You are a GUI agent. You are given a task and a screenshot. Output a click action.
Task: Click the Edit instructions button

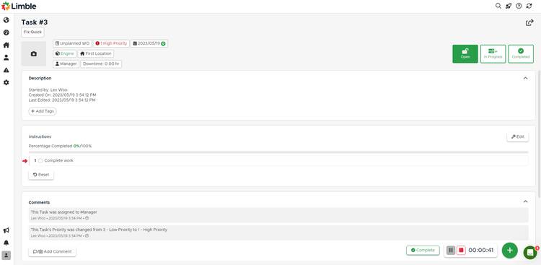point(517,136)
